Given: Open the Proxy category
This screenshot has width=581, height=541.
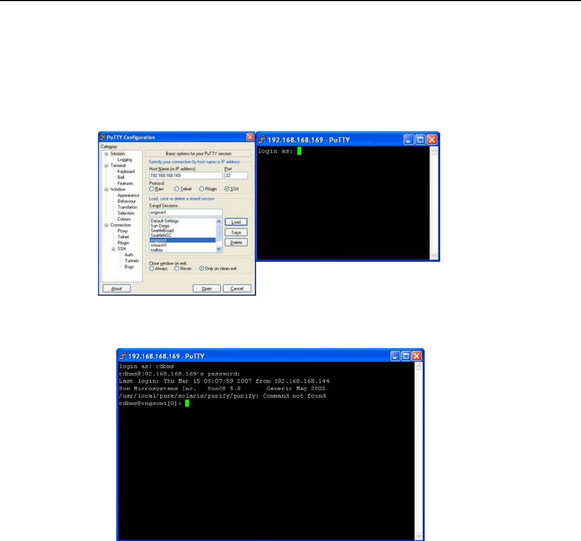Looking at the screenshot, I should (x=122, y=231).
